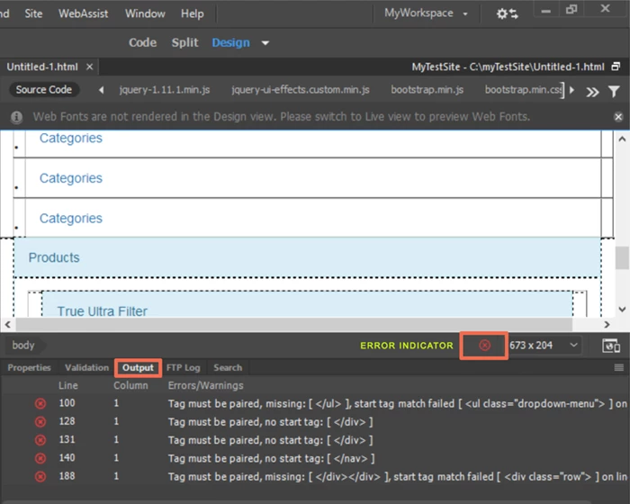Image resolution: width=630 pixels, height=504 pixels.
Task: Select the div class="row" error message
Action: [x=397, y=477]
